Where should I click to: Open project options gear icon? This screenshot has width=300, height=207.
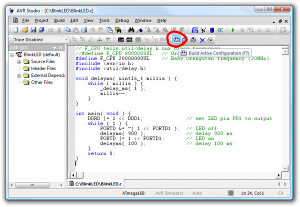[x=210, y=39]
